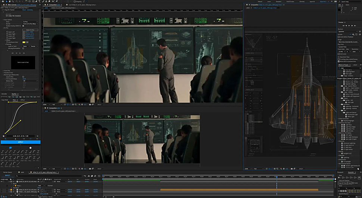
Task: Select the Clone Stamp tool
Action: click(x=46, y=1)
